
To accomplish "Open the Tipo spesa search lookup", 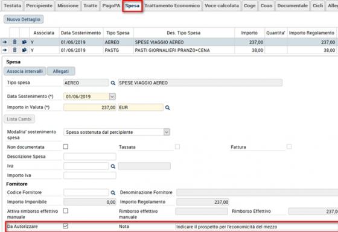I will 113,83.
